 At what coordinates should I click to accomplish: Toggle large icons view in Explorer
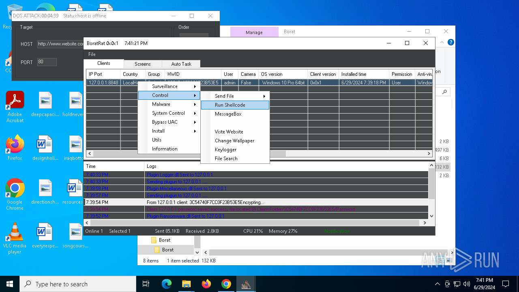[450, 260]
